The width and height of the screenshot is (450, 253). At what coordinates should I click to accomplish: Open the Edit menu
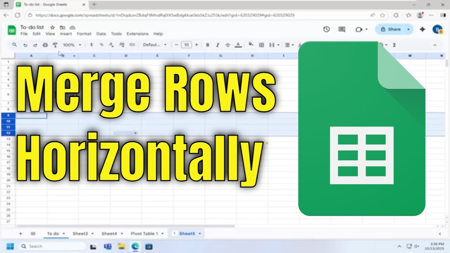point(37,34)
